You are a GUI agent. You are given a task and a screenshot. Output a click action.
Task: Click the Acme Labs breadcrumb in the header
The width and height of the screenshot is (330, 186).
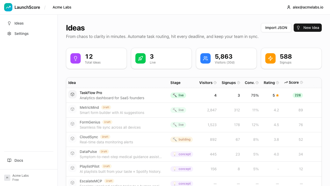(x=62, y=7)
